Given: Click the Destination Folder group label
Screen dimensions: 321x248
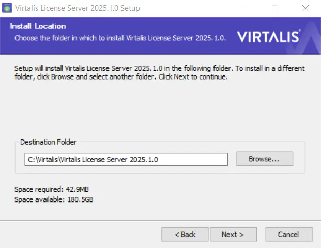Looking at the screenshot, I should coord(48,142).
